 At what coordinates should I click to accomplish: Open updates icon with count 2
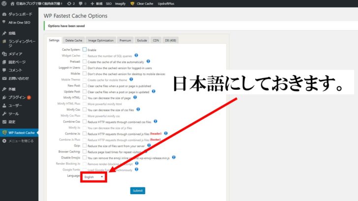point(69,3)
